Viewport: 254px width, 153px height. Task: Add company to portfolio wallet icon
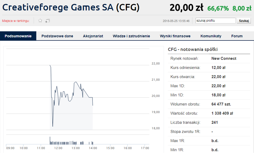(x=48, y=21)
